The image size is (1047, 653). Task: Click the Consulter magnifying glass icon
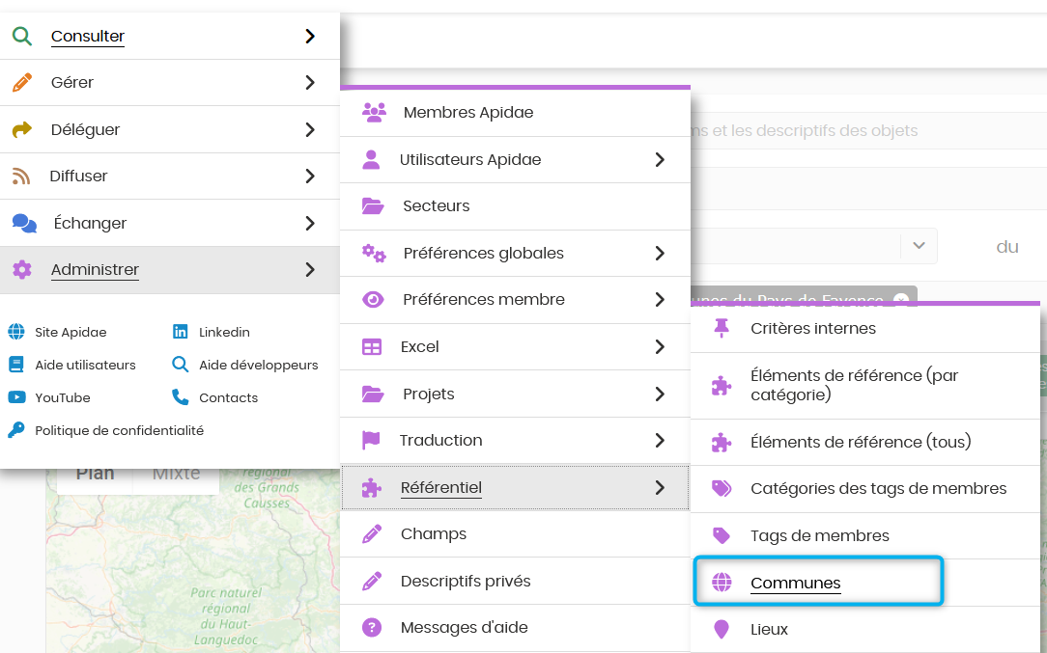pos(22,36)
